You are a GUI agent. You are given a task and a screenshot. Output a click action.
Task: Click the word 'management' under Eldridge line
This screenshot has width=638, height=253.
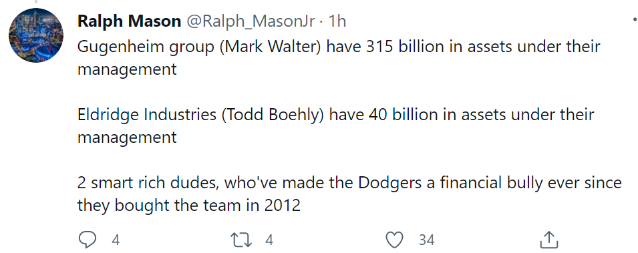[127, 138]
